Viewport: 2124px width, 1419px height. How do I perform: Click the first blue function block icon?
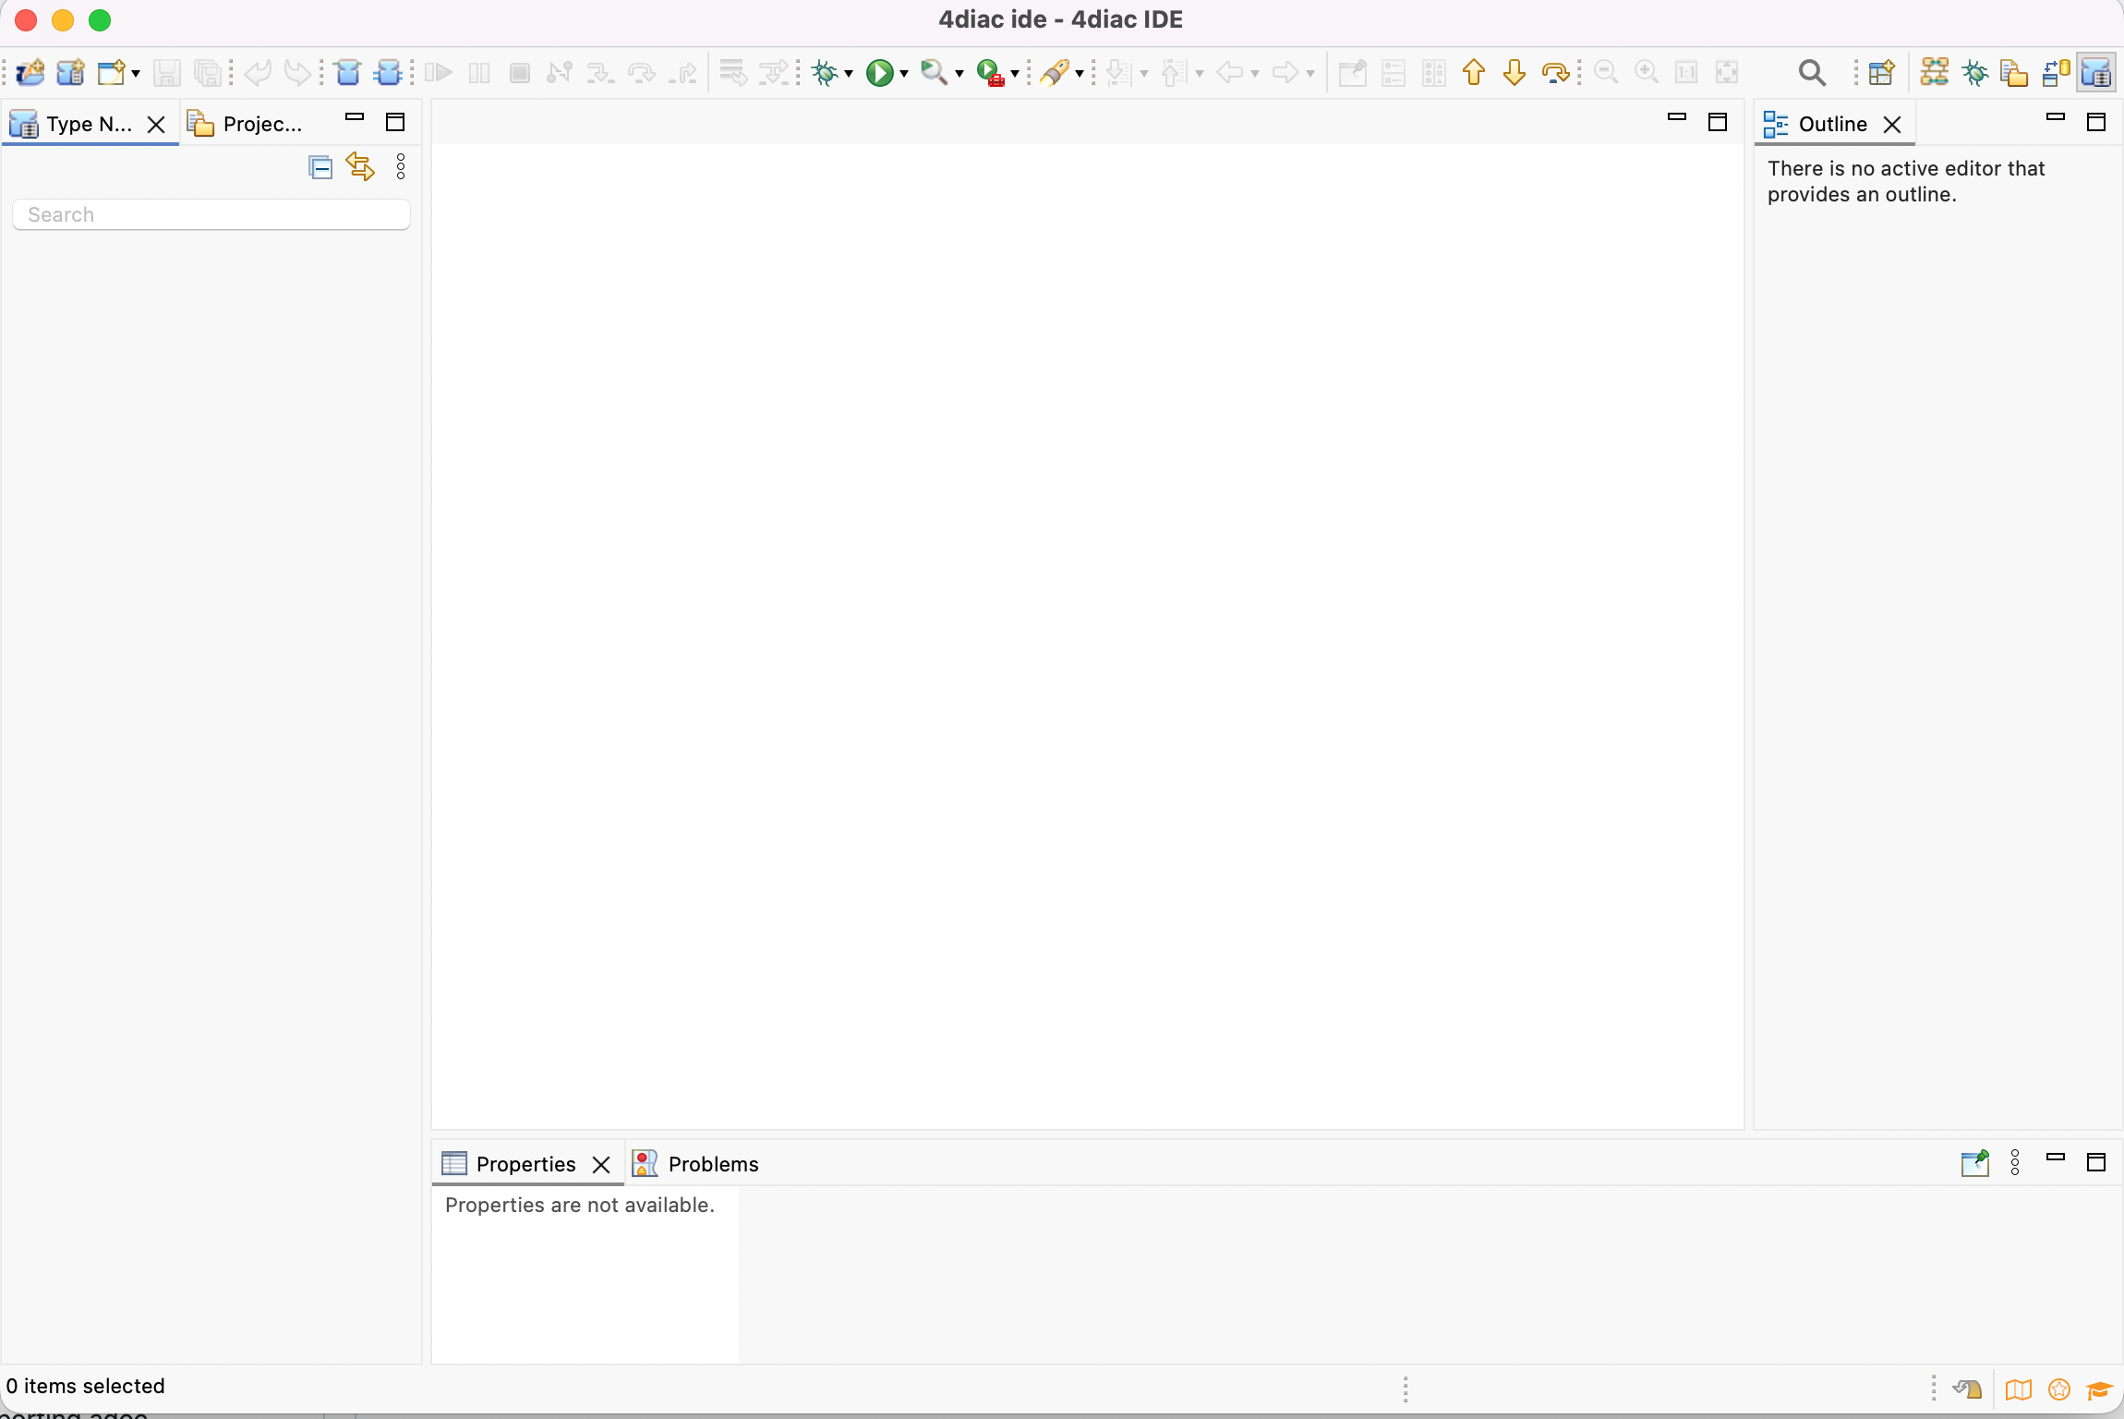pos(348,72)
